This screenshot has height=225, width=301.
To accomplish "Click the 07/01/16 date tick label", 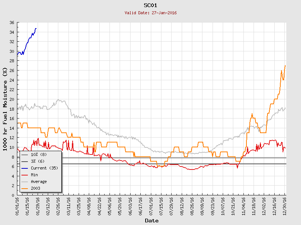I will click(x=151, y=205).
